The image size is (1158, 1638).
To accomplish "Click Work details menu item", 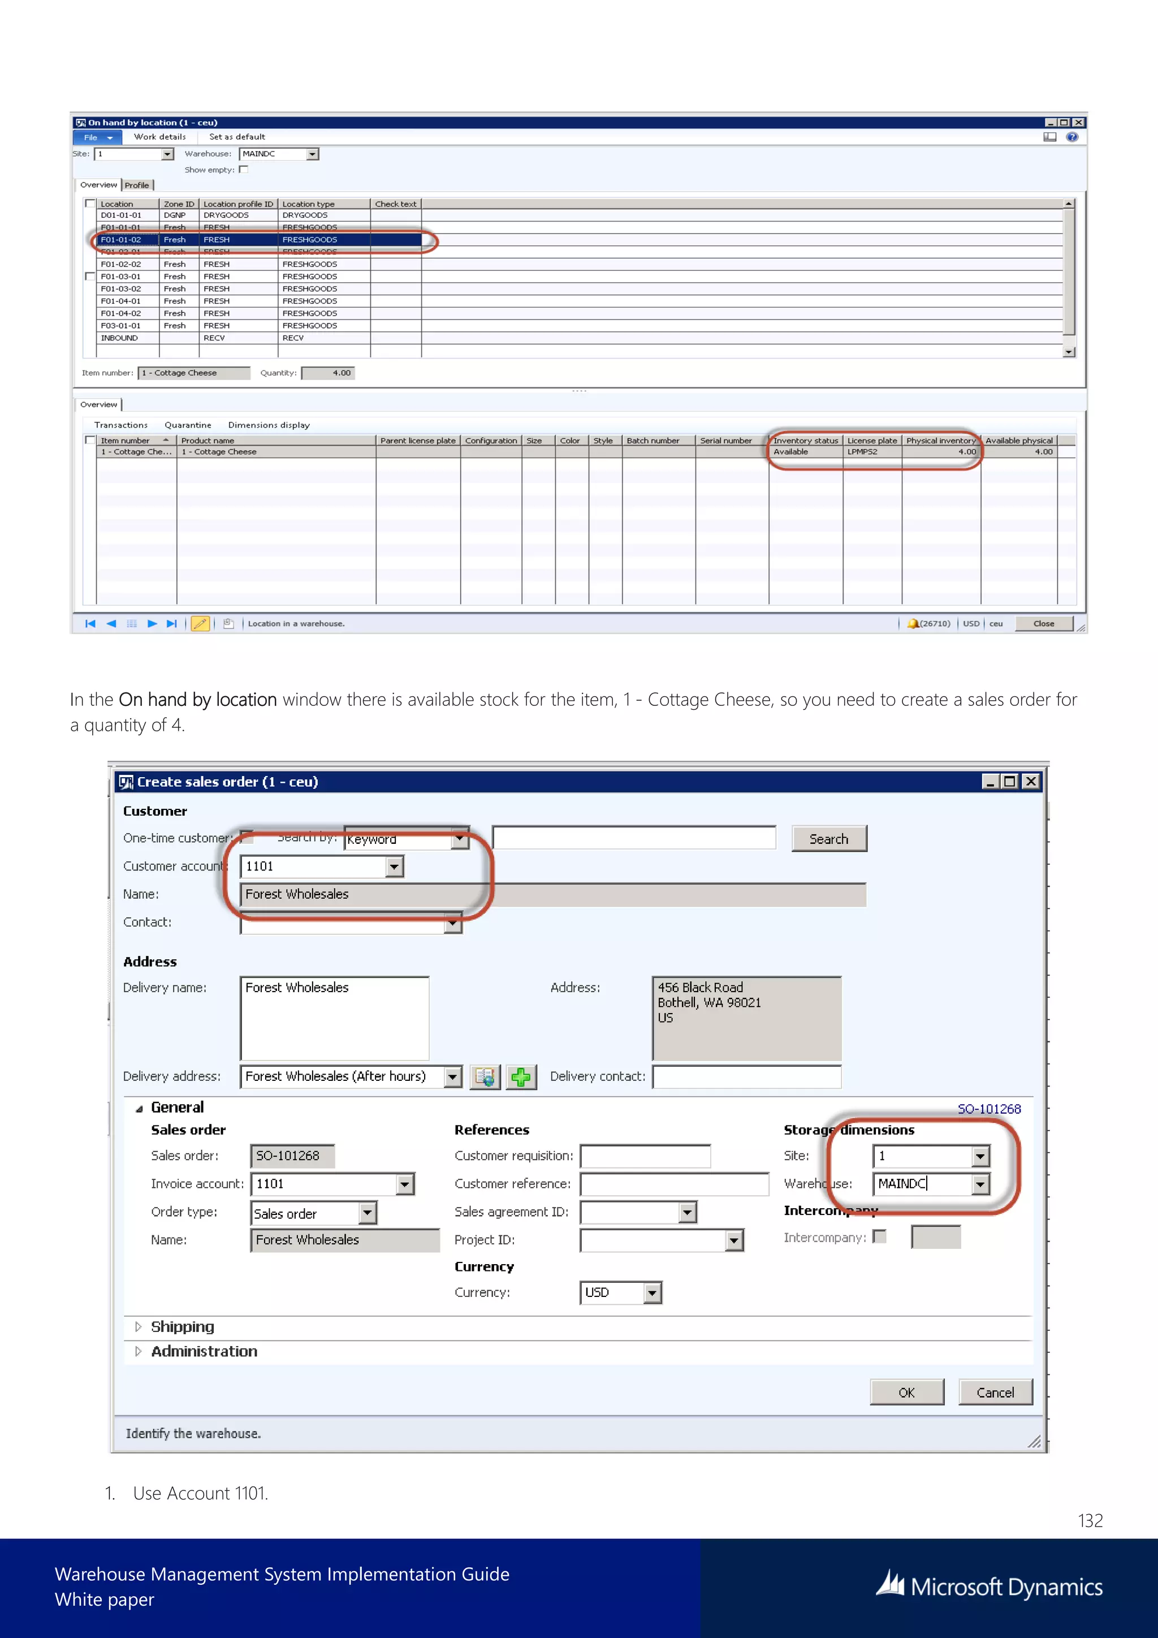I will point(159,137).
